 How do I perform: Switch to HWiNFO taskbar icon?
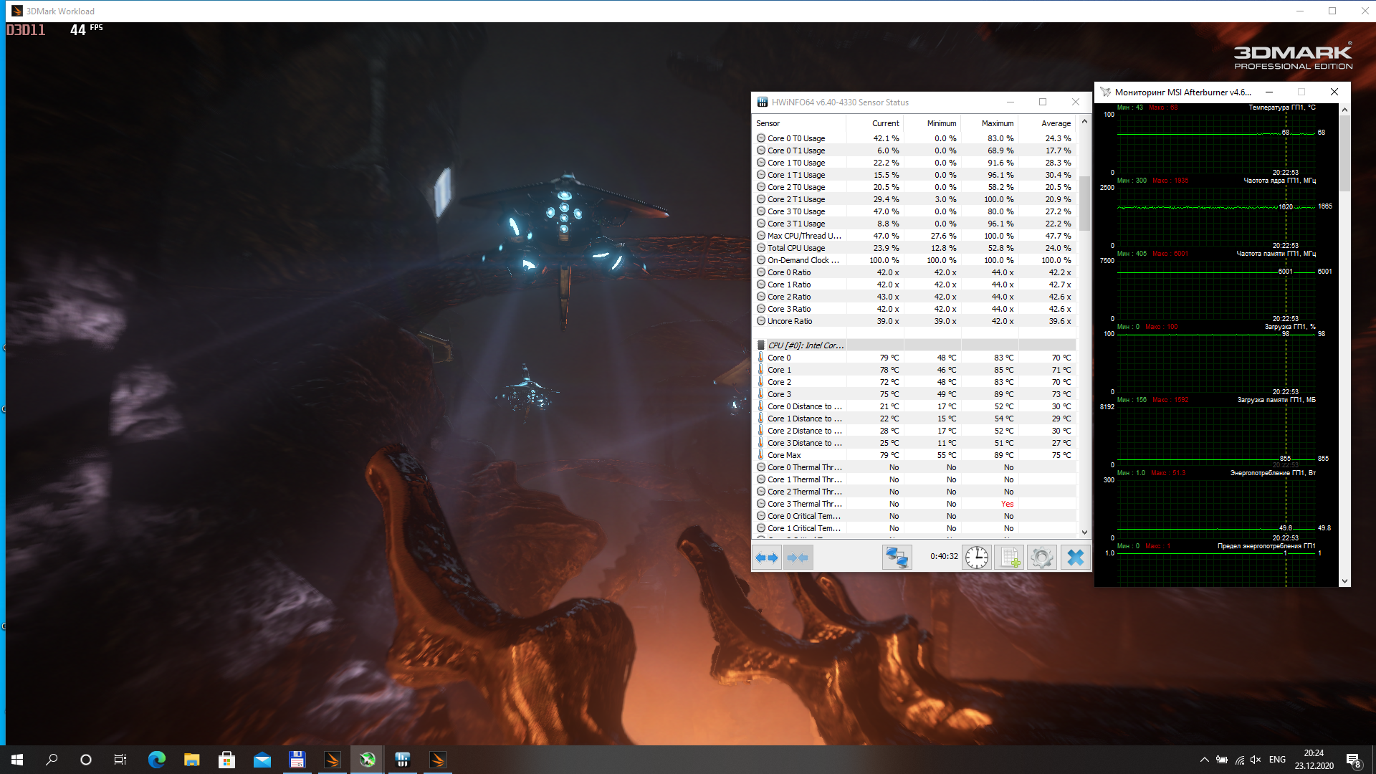(403, 760)
